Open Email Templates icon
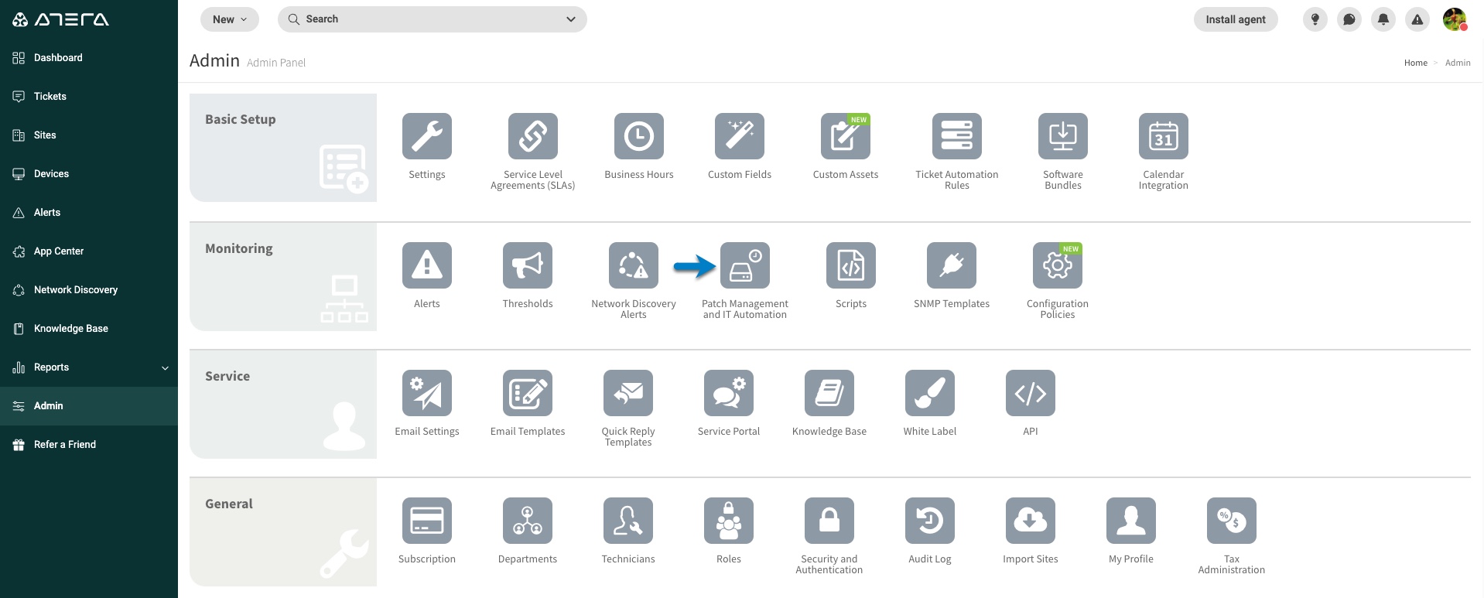1484x598 pixels. [528, 393]
